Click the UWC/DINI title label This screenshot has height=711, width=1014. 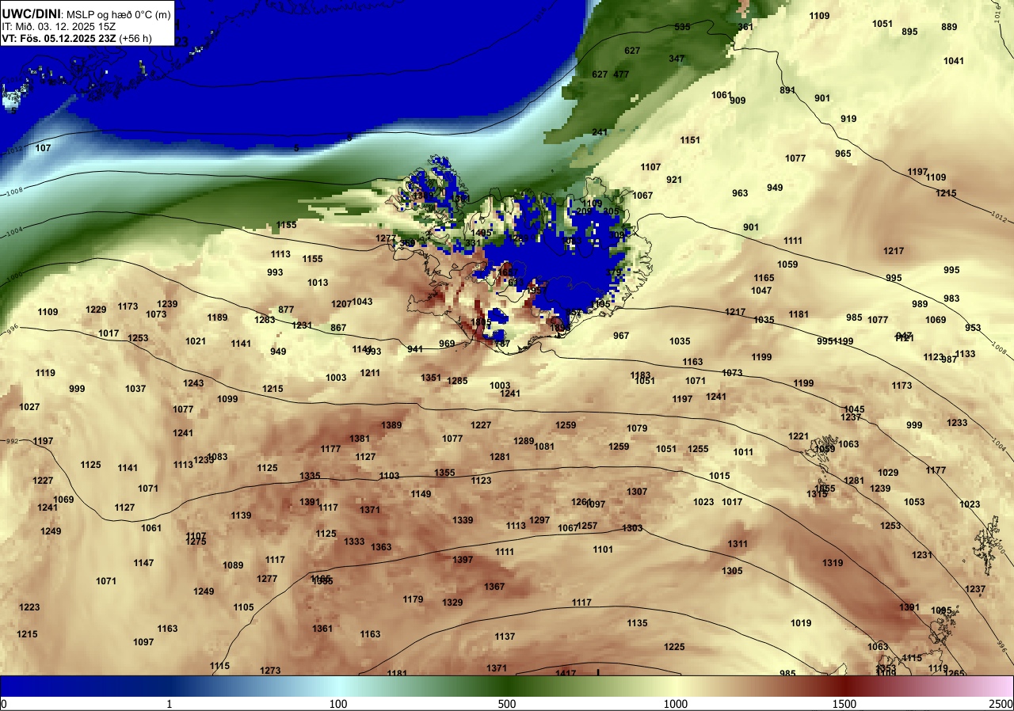pos(29,13)
